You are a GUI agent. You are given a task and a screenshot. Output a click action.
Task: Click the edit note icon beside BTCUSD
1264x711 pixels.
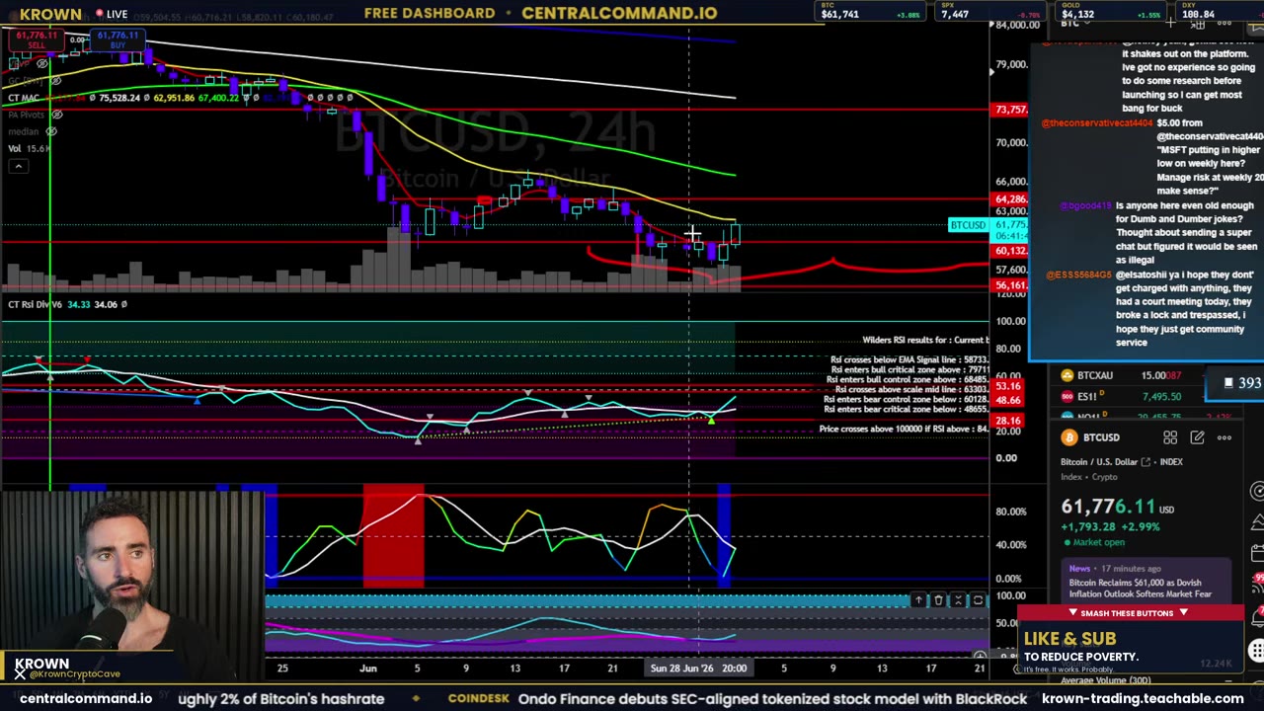1197,437
